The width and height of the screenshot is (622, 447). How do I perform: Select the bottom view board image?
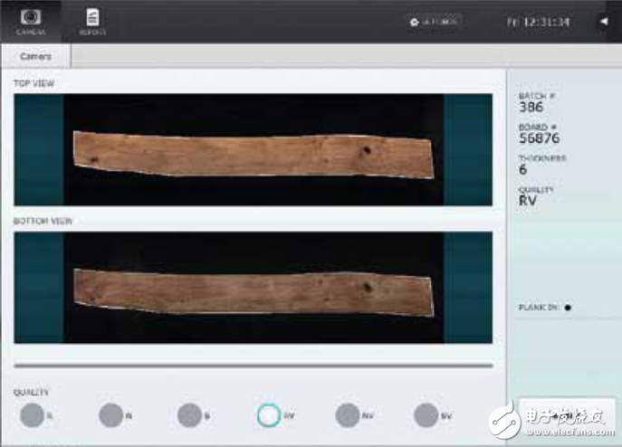pyautogui.click(x=254, y=291)
